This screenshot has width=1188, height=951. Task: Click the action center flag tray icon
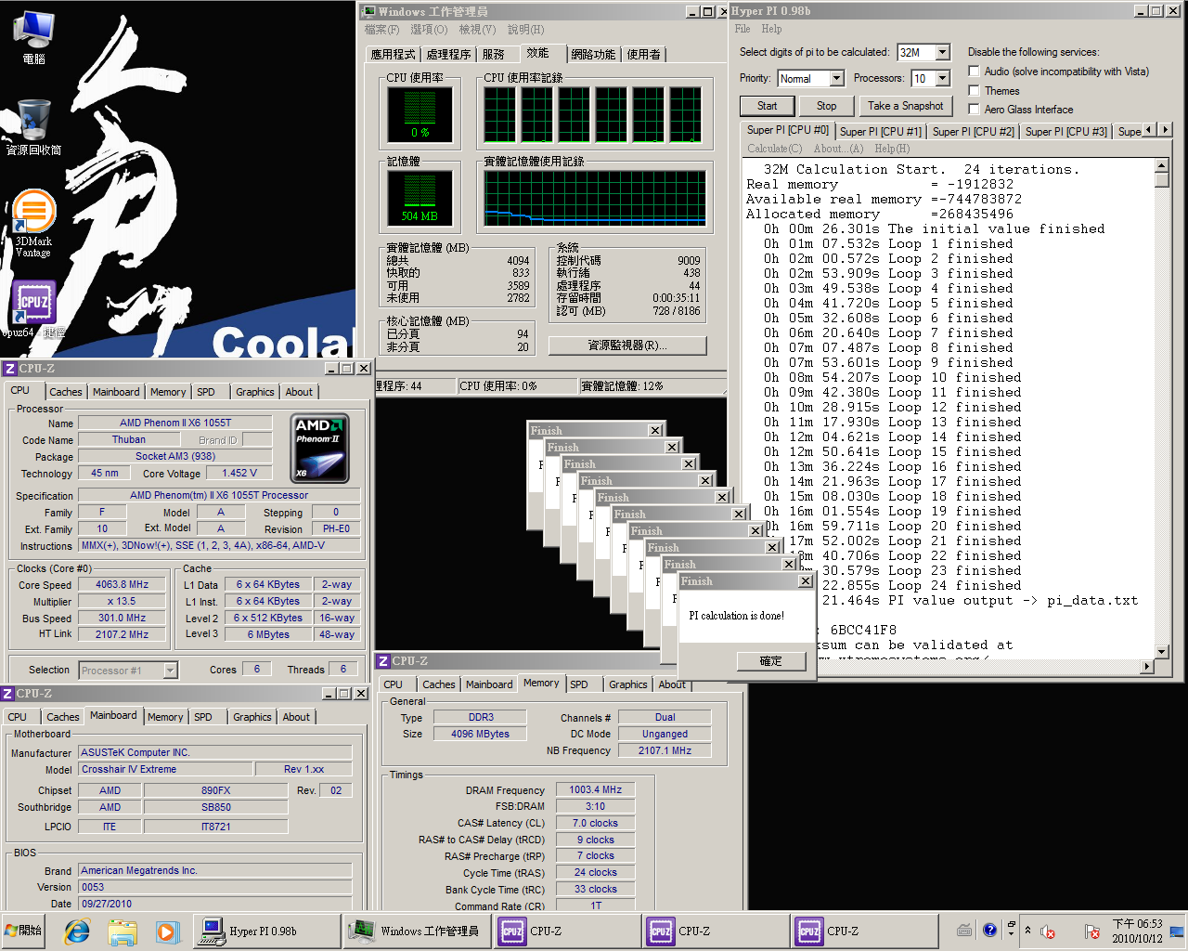1092,931
